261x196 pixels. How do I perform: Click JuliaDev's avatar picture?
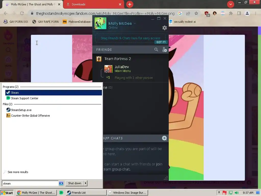(108, 69)
